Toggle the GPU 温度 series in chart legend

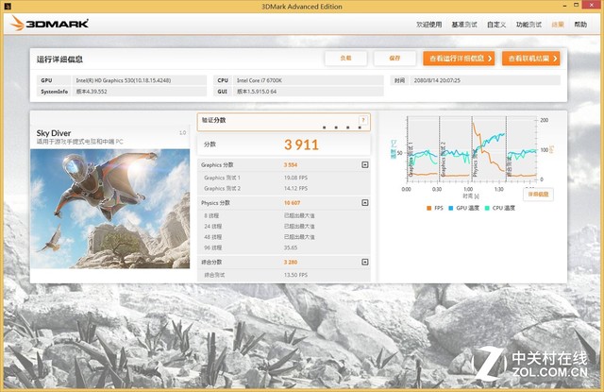click(x=464, y=207)
